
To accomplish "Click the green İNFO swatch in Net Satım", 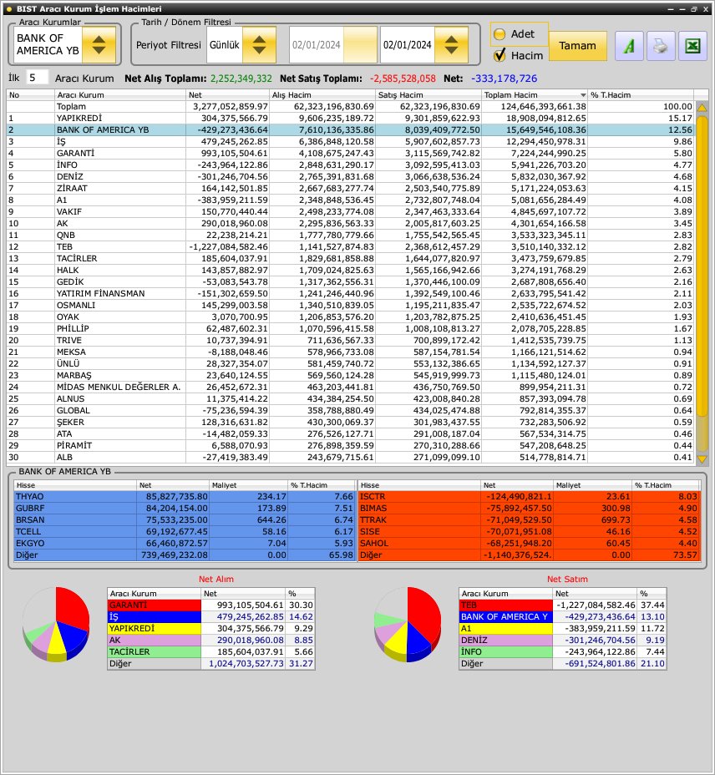I will tap(506, 652).
